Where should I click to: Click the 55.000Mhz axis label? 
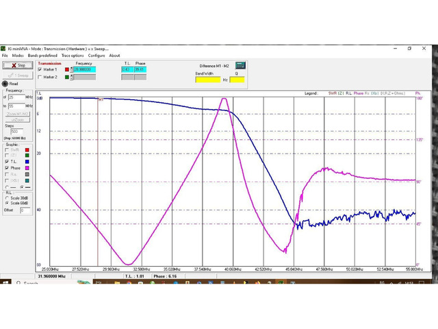tap(414, 269)
